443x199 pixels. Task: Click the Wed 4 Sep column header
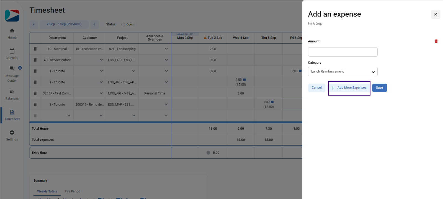[241, 38]
